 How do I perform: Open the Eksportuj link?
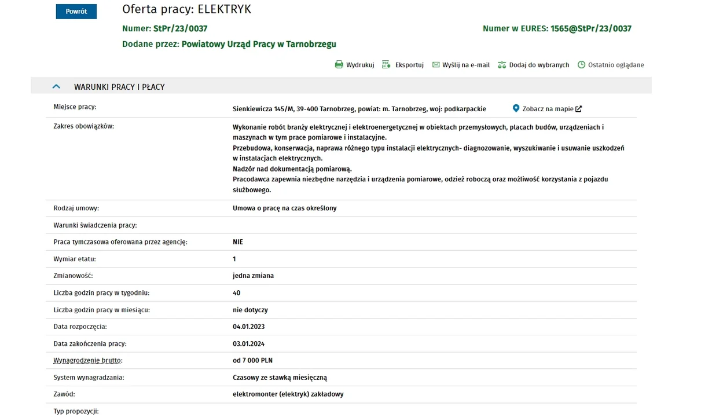(x=409, y=65)
